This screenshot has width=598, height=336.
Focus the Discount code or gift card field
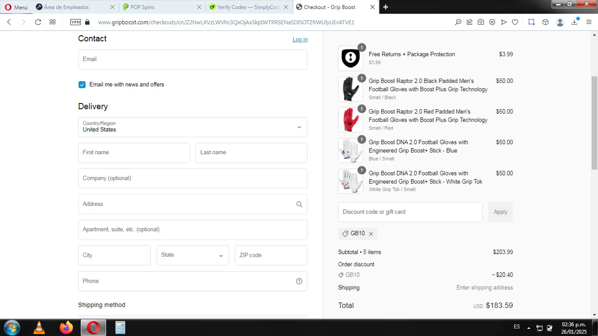click(410, 212)
